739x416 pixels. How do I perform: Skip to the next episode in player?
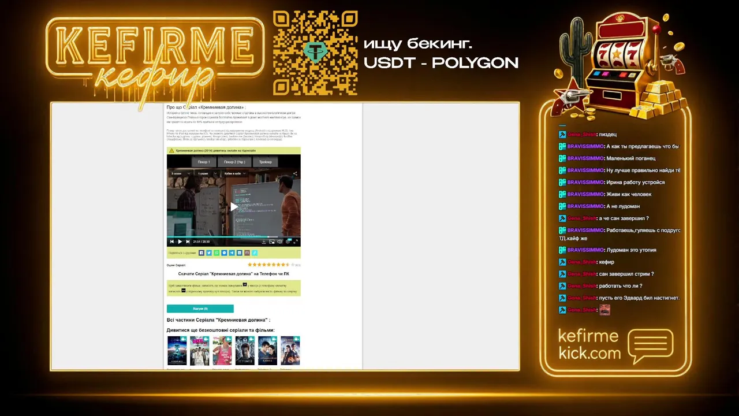(188, 242)
